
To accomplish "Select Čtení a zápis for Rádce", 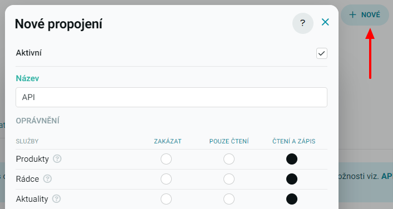I will [292, 179].
